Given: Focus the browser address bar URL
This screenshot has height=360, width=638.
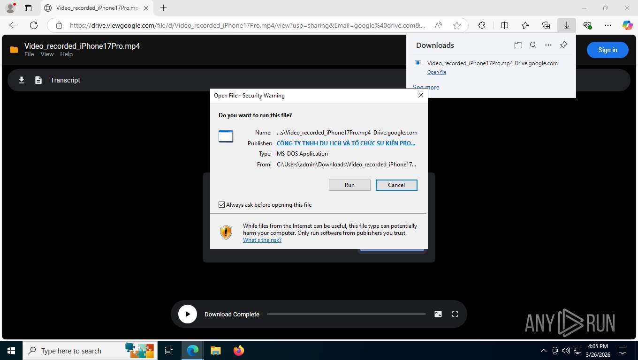Looking at the screenshot, I should (247, 25).
